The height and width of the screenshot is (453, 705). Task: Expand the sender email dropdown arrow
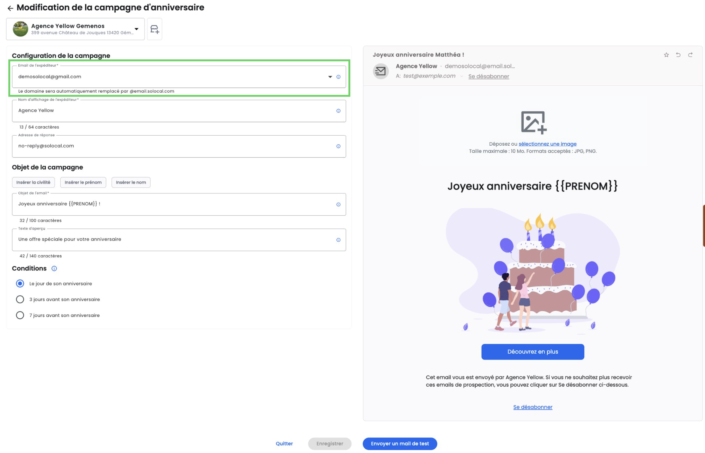coord(330,77)
